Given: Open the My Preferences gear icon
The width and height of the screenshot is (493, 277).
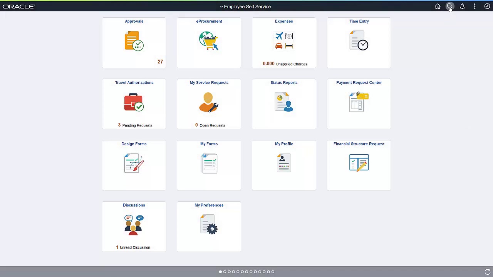Looking at the screenshot, I should (209, 225).
